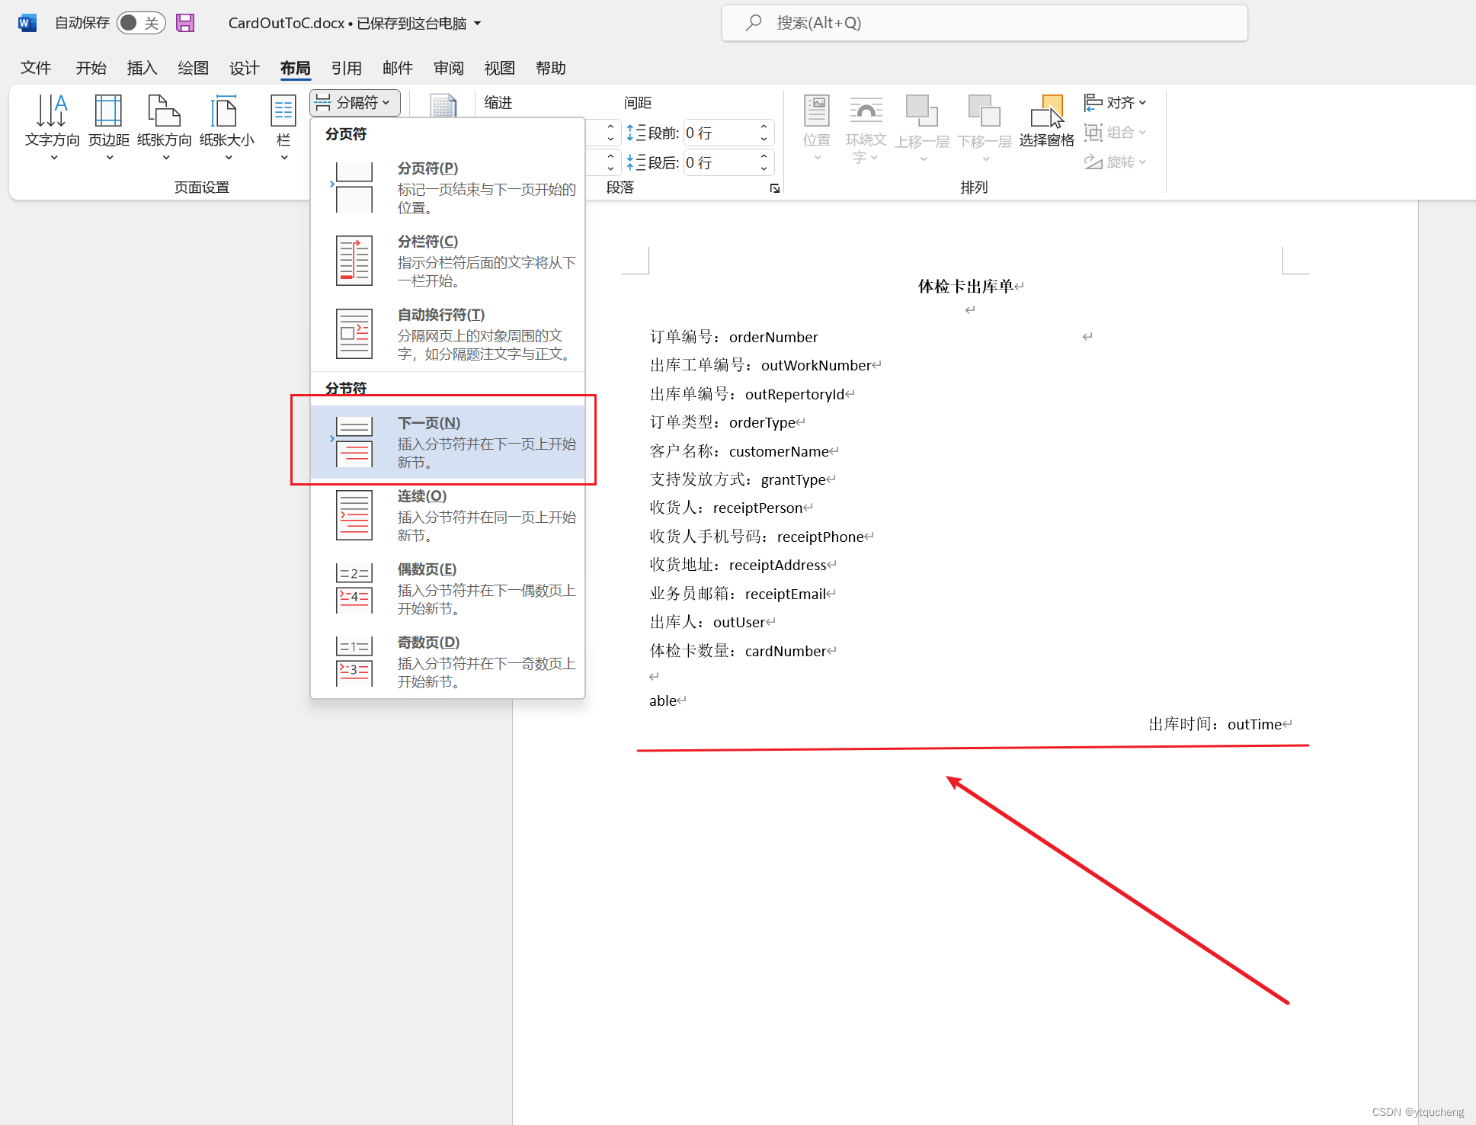Choose Continuous (连续) section break
This screenshot has width=1476, height=1125.
point(448,514)
